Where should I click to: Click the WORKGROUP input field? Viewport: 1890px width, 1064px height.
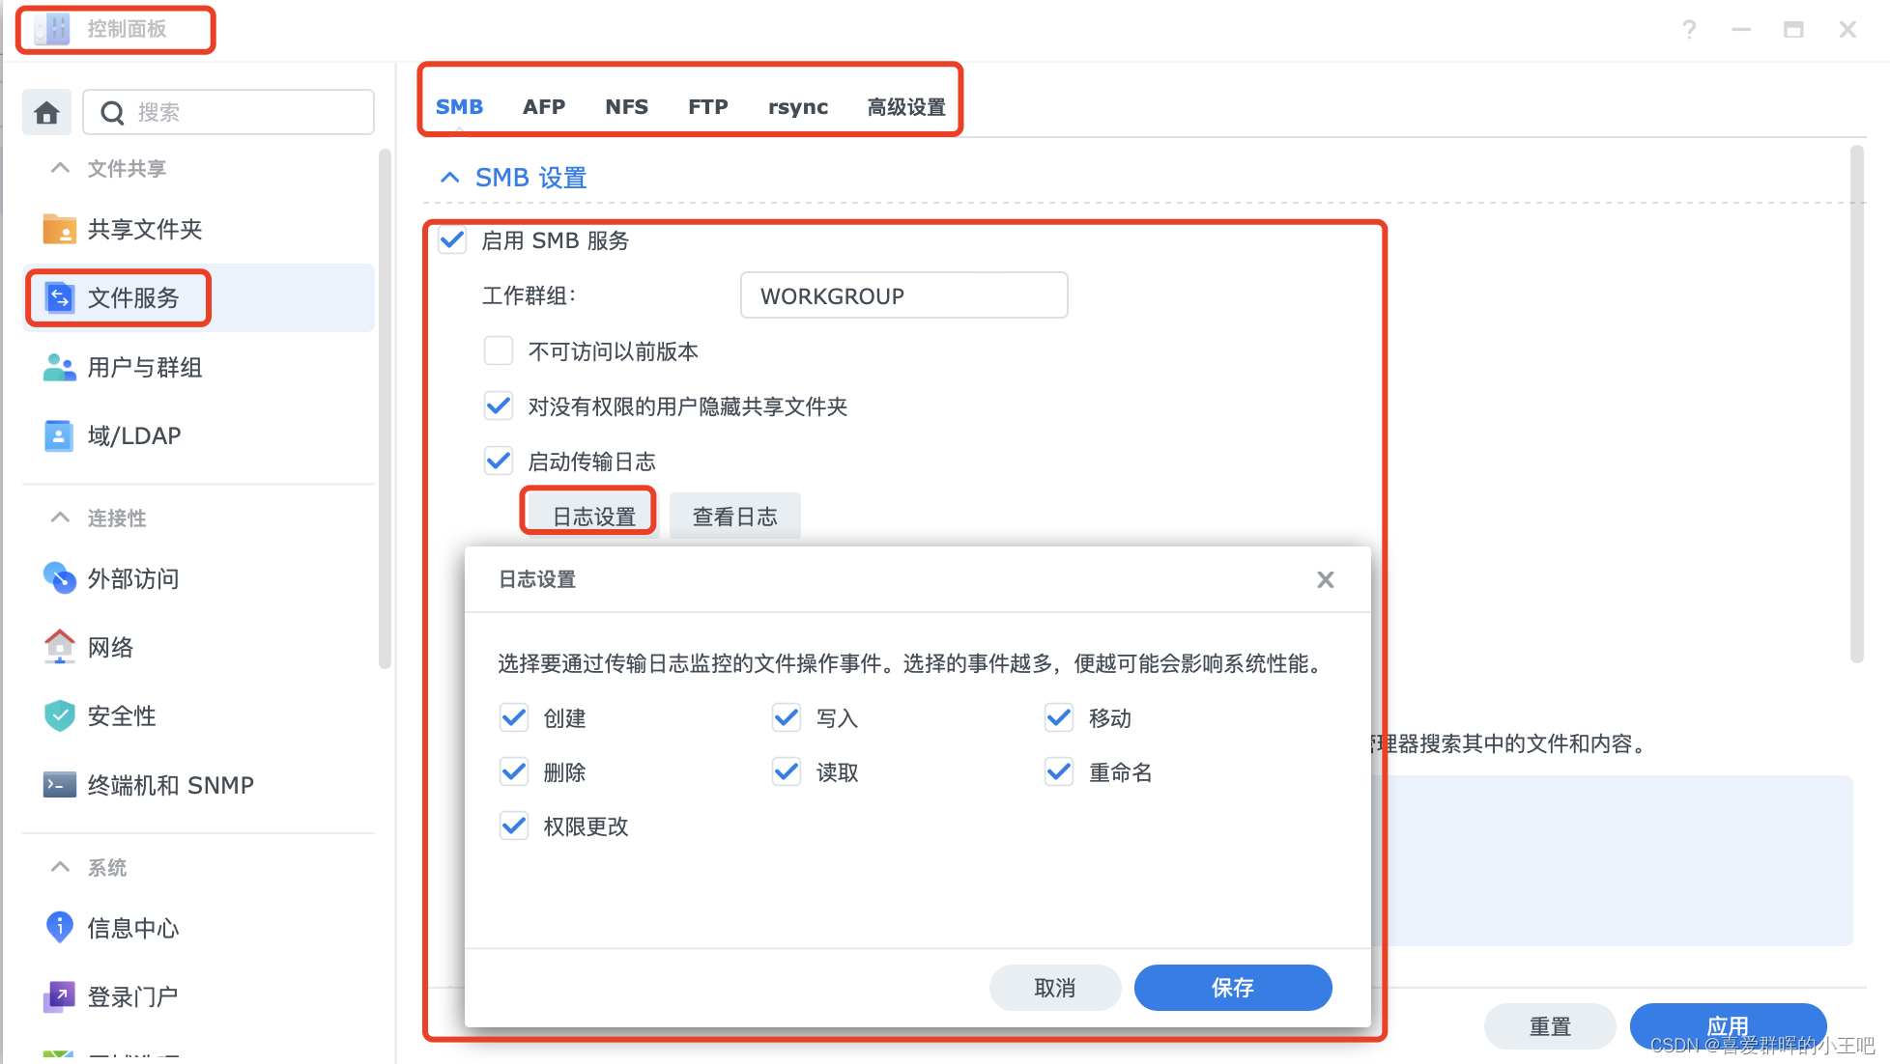903,295
